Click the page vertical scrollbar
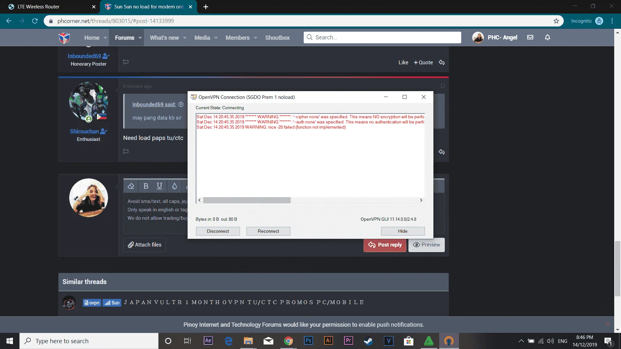 (617, 268)
